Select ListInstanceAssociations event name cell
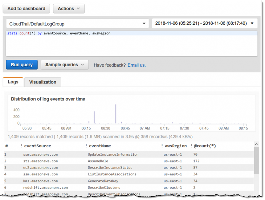 112,174
